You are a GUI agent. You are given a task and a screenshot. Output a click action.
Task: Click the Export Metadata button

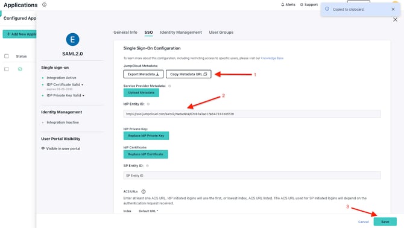144,74
